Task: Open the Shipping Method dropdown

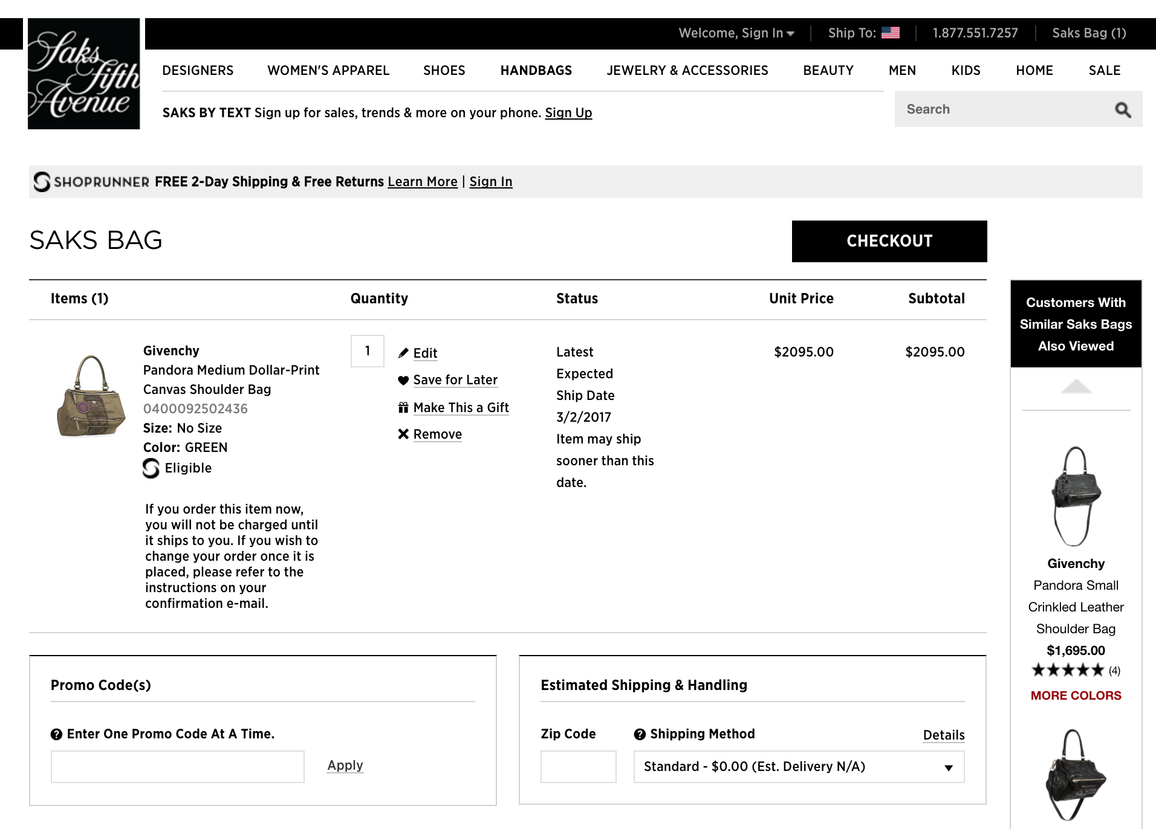Action: [x=799, y=767]
